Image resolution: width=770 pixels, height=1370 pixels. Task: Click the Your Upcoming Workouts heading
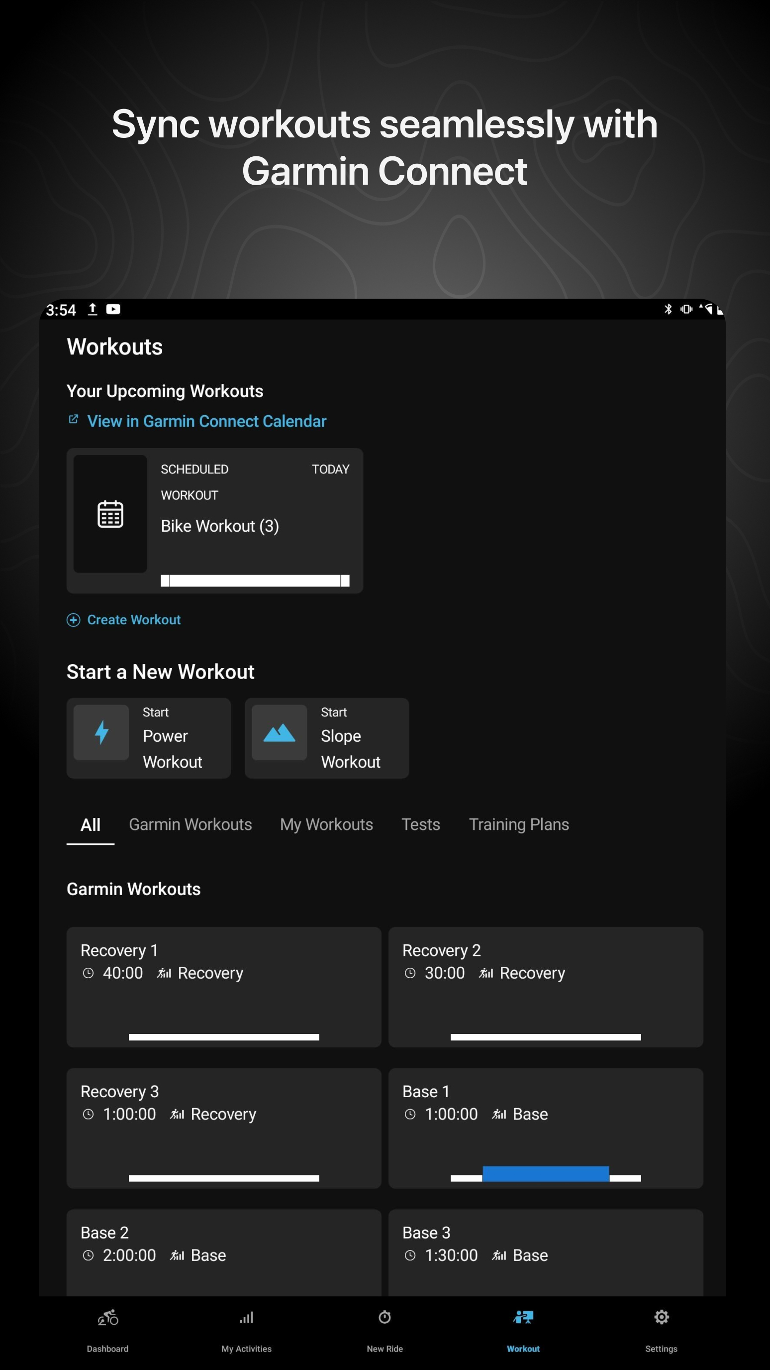(x=165, y=391)
